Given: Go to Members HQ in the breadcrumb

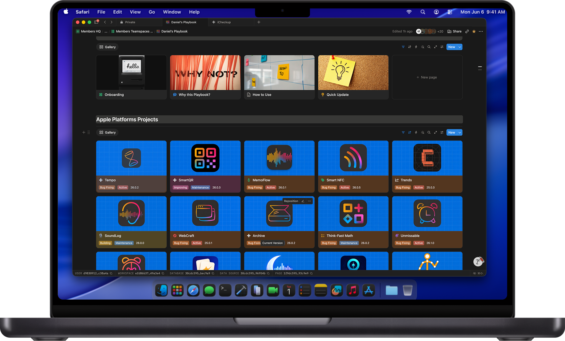Looking at the screenshot, I should click(88, 31).
